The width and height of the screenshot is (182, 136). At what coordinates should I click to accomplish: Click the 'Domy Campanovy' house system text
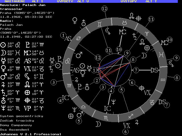[x=16, y=125]
